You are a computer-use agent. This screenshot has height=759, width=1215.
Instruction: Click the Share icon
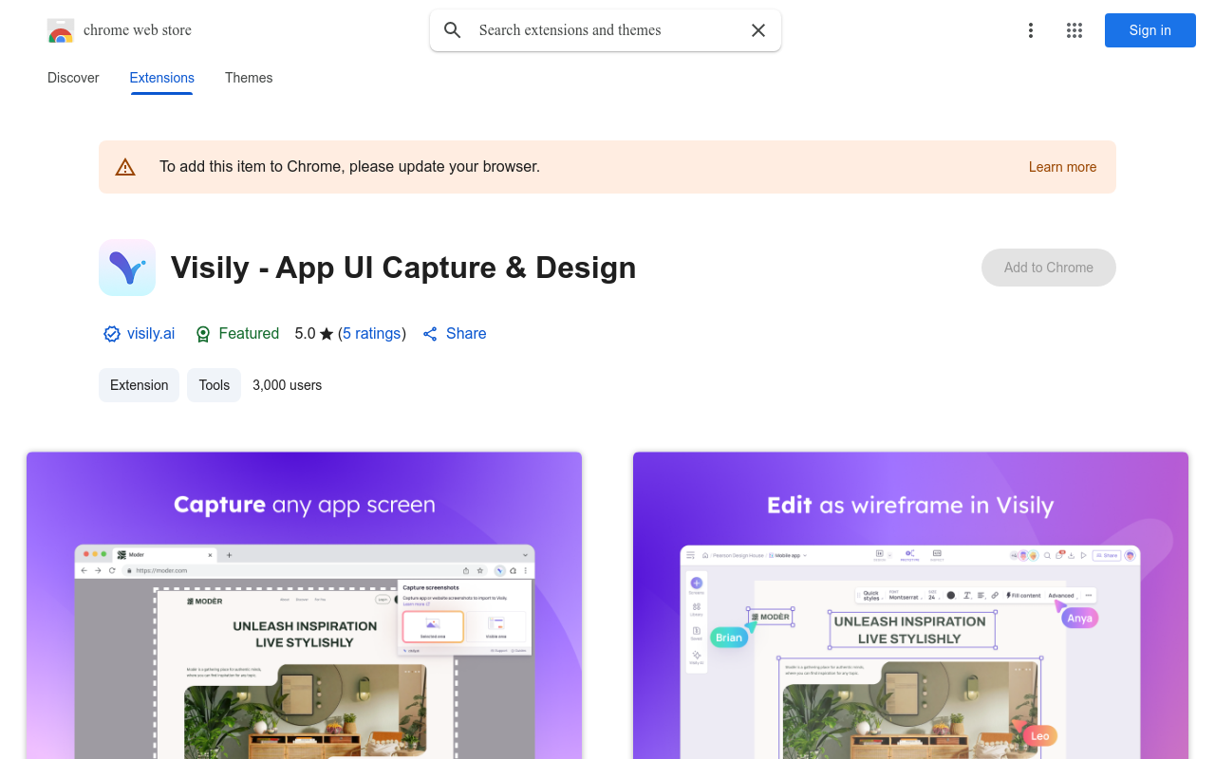coord(430,334)
